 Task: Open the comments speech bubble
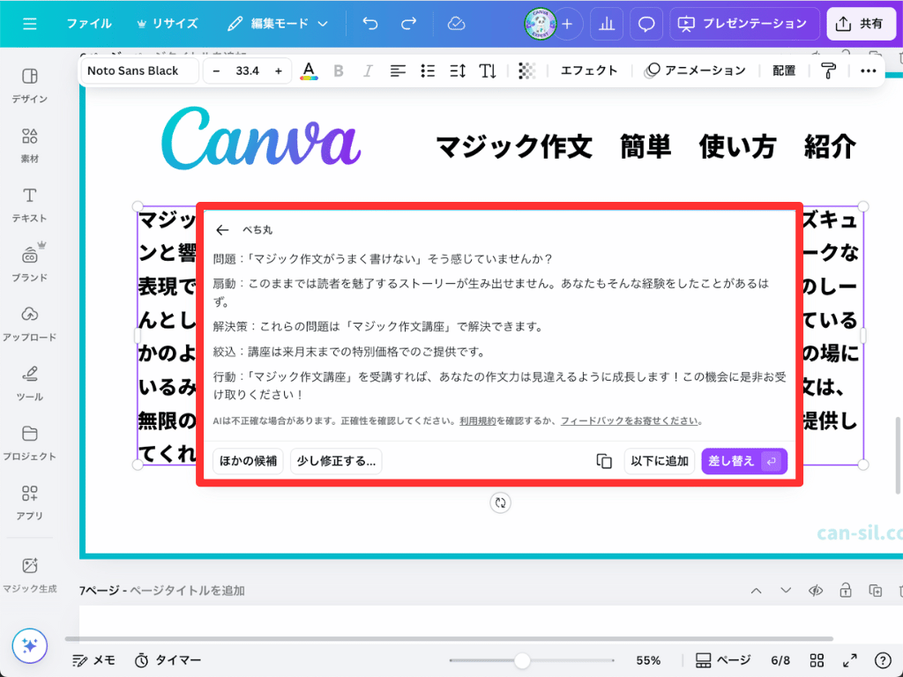646,24
